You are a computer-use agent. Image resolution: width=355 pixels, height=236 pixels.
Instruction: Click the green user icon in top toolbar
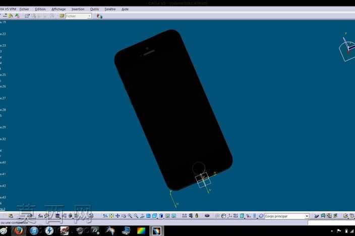(17, 16)
